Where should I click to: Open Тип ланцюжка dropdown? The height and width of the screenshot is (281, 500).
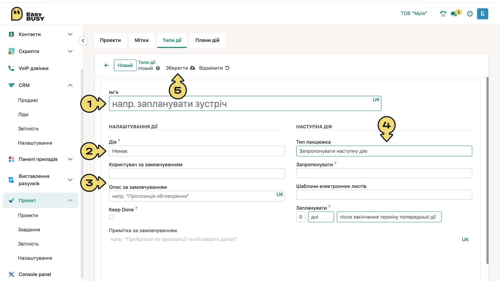point(384,151)
